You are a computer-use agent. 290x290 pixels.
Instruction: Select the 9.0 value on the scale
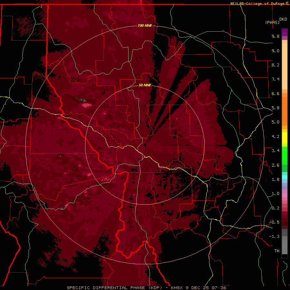pyautogui.click(x=275, y=51)
